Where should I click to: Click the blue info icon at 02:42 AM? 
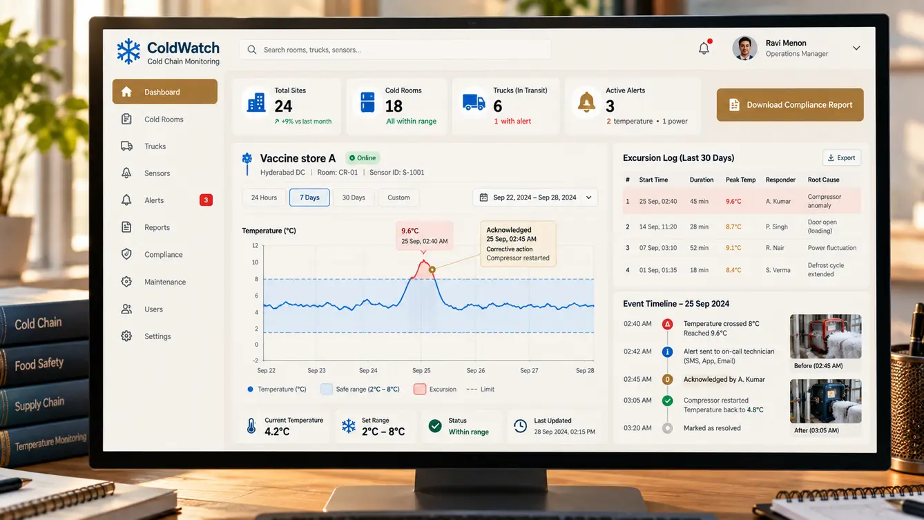[667, 352]
